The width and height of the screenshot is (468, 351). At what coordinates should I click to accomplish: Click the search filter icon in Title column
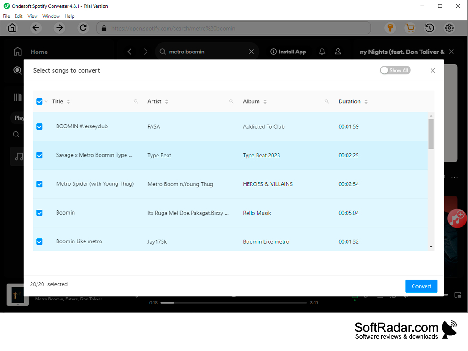136,101
